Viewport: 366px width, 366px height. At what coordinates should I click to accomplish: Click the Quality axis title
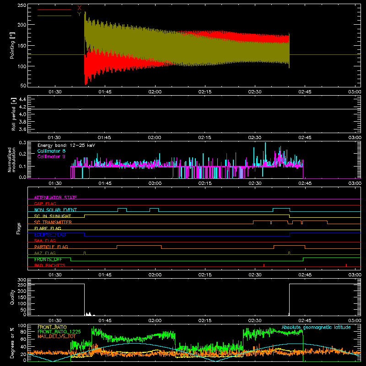click(x=12, y=297)
